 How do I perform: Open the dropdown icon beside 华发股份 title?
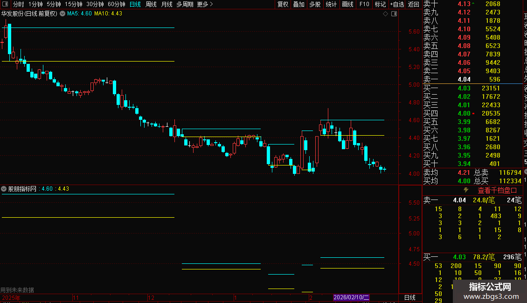62,14
